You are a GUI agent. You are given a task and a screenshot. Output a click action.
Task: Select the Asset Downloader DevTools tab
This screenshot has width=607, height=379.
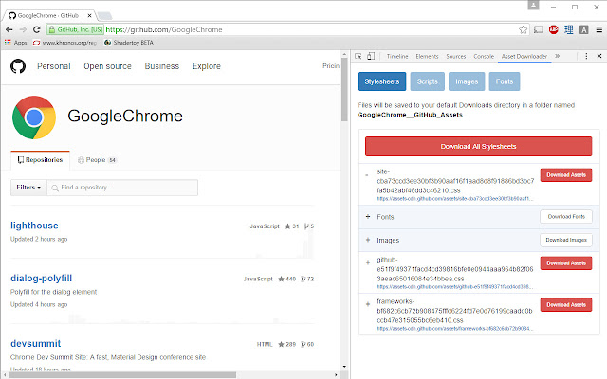click(x=524, y=57)
